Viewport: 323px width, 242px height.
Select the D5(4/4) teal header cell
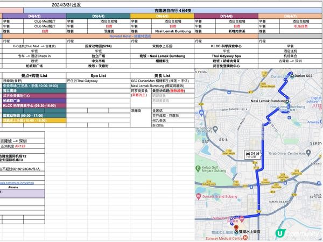(97, 16)
